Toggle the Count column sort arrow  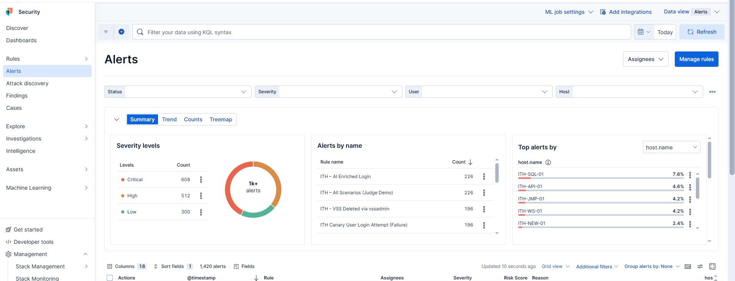[470, 162]
